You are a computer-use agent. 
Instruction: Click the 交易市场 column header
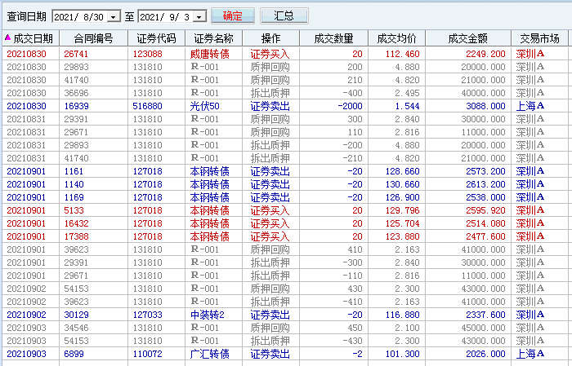[x=539, y=38]
